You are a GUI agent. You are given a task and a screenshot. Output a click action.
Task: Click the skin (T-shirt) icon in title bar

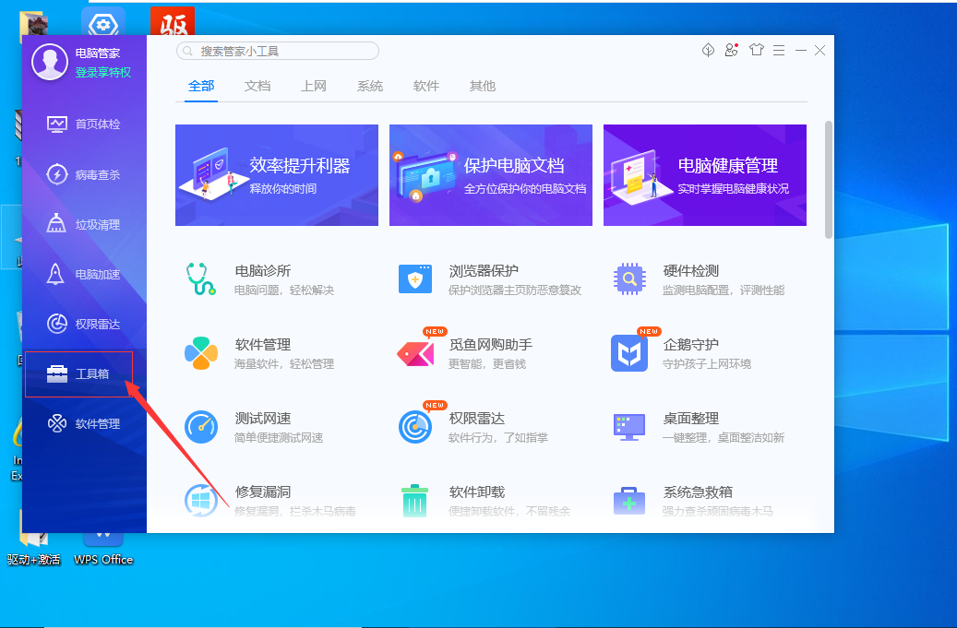pos(757,50)
